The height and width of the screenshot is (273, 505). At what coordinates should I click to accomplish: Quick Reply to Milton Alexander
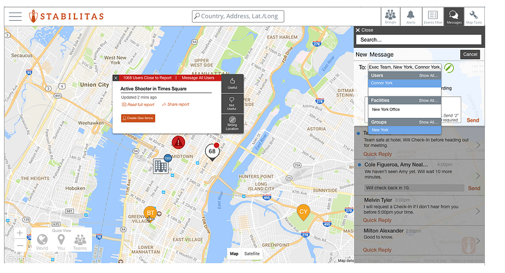click(x=377, y=250)
